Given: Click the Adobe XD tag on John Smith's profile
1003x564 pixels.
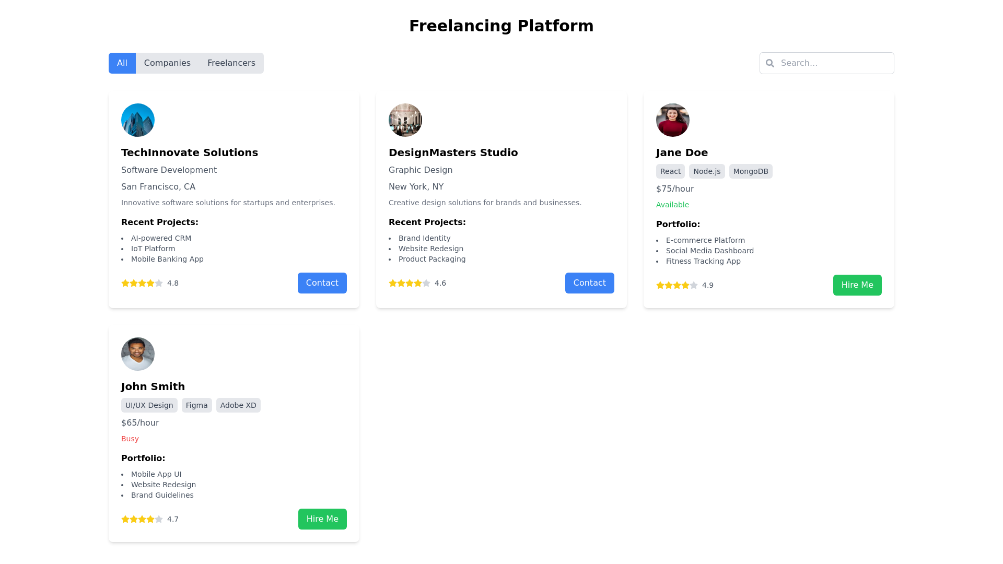Looking at the screenshot, I should pyautogui.click(x=238, y=405).
